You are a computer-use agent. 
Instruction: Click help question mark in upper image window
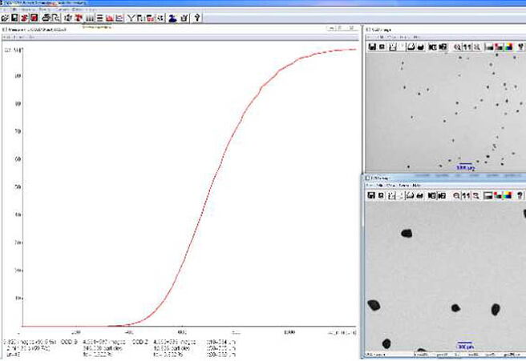click(520, 47)
